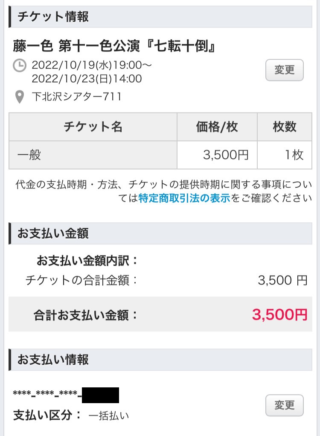Click the チケット名 column header
The width and height of the screenshot is (320, 436).
point(93,127)
